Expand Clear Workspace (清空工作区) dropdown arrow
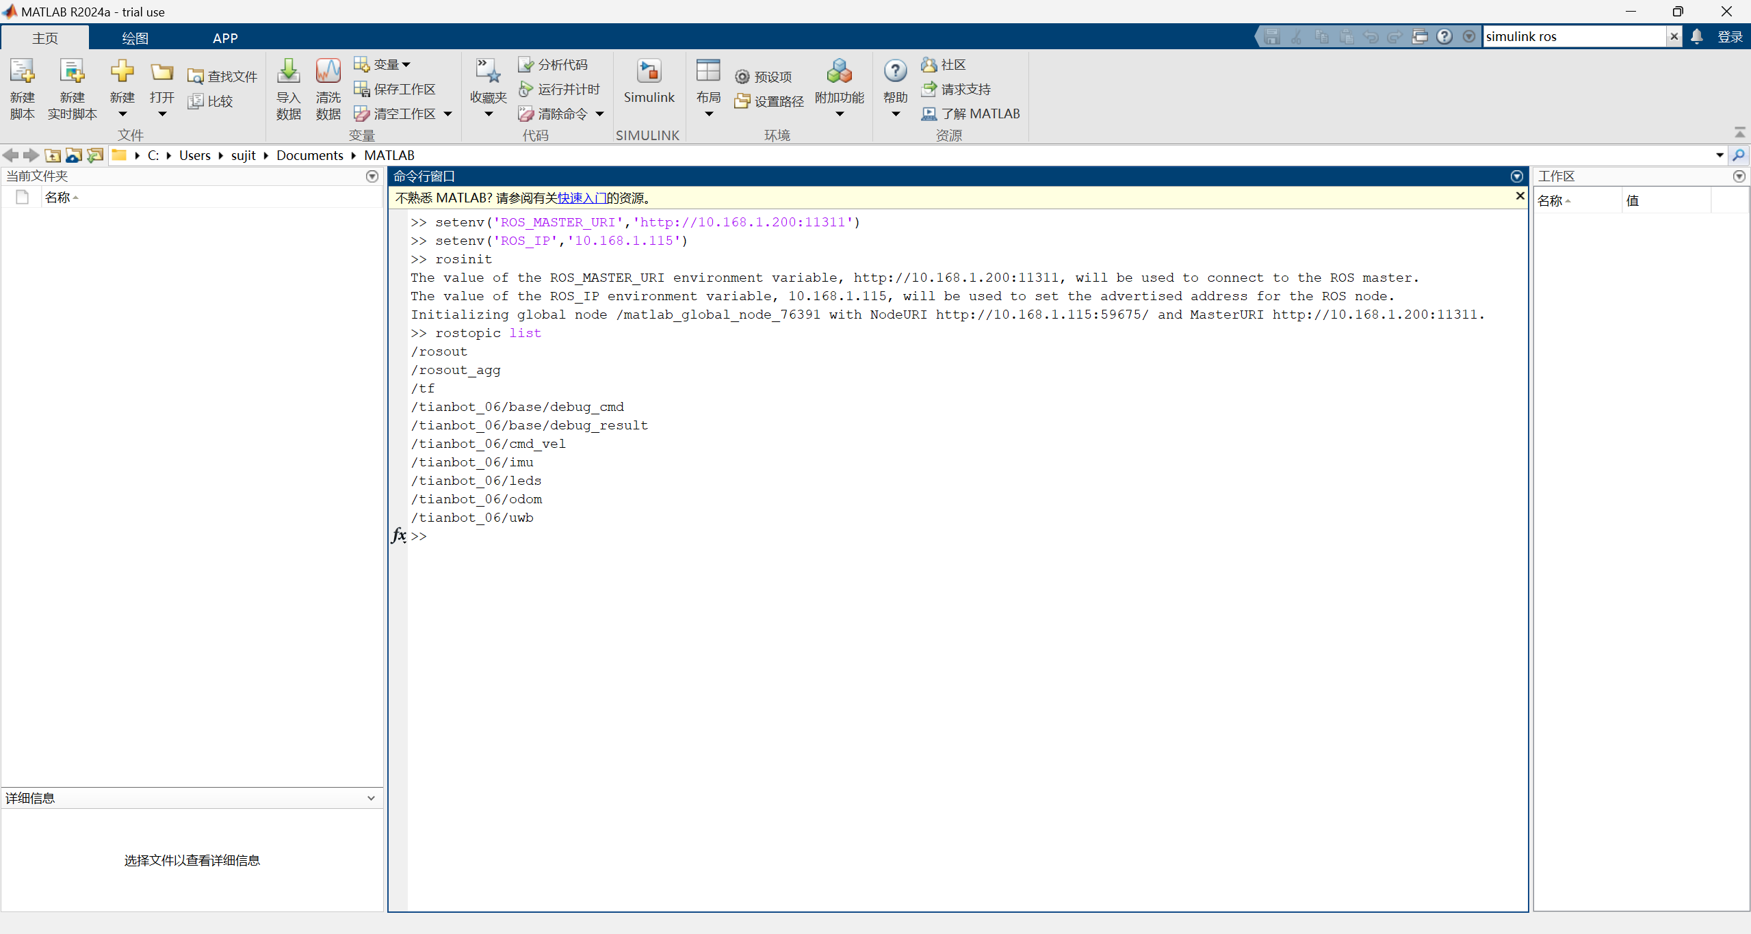Image resolution: width=1751 pixels, height=934 pixels. pos(448,114)
